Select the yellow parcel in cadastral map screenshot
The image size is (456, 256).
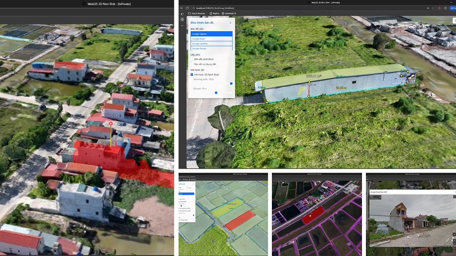tap(228, 207)
